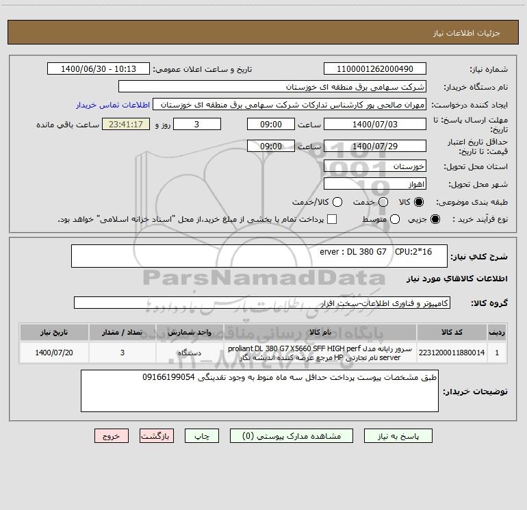527x510 pixels.
Task: Select the خدمت radio option
Action: [383, 202]
